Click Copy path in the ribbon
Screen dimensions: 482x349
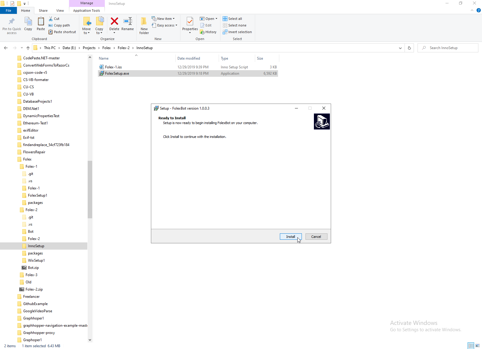pos(59,25)
